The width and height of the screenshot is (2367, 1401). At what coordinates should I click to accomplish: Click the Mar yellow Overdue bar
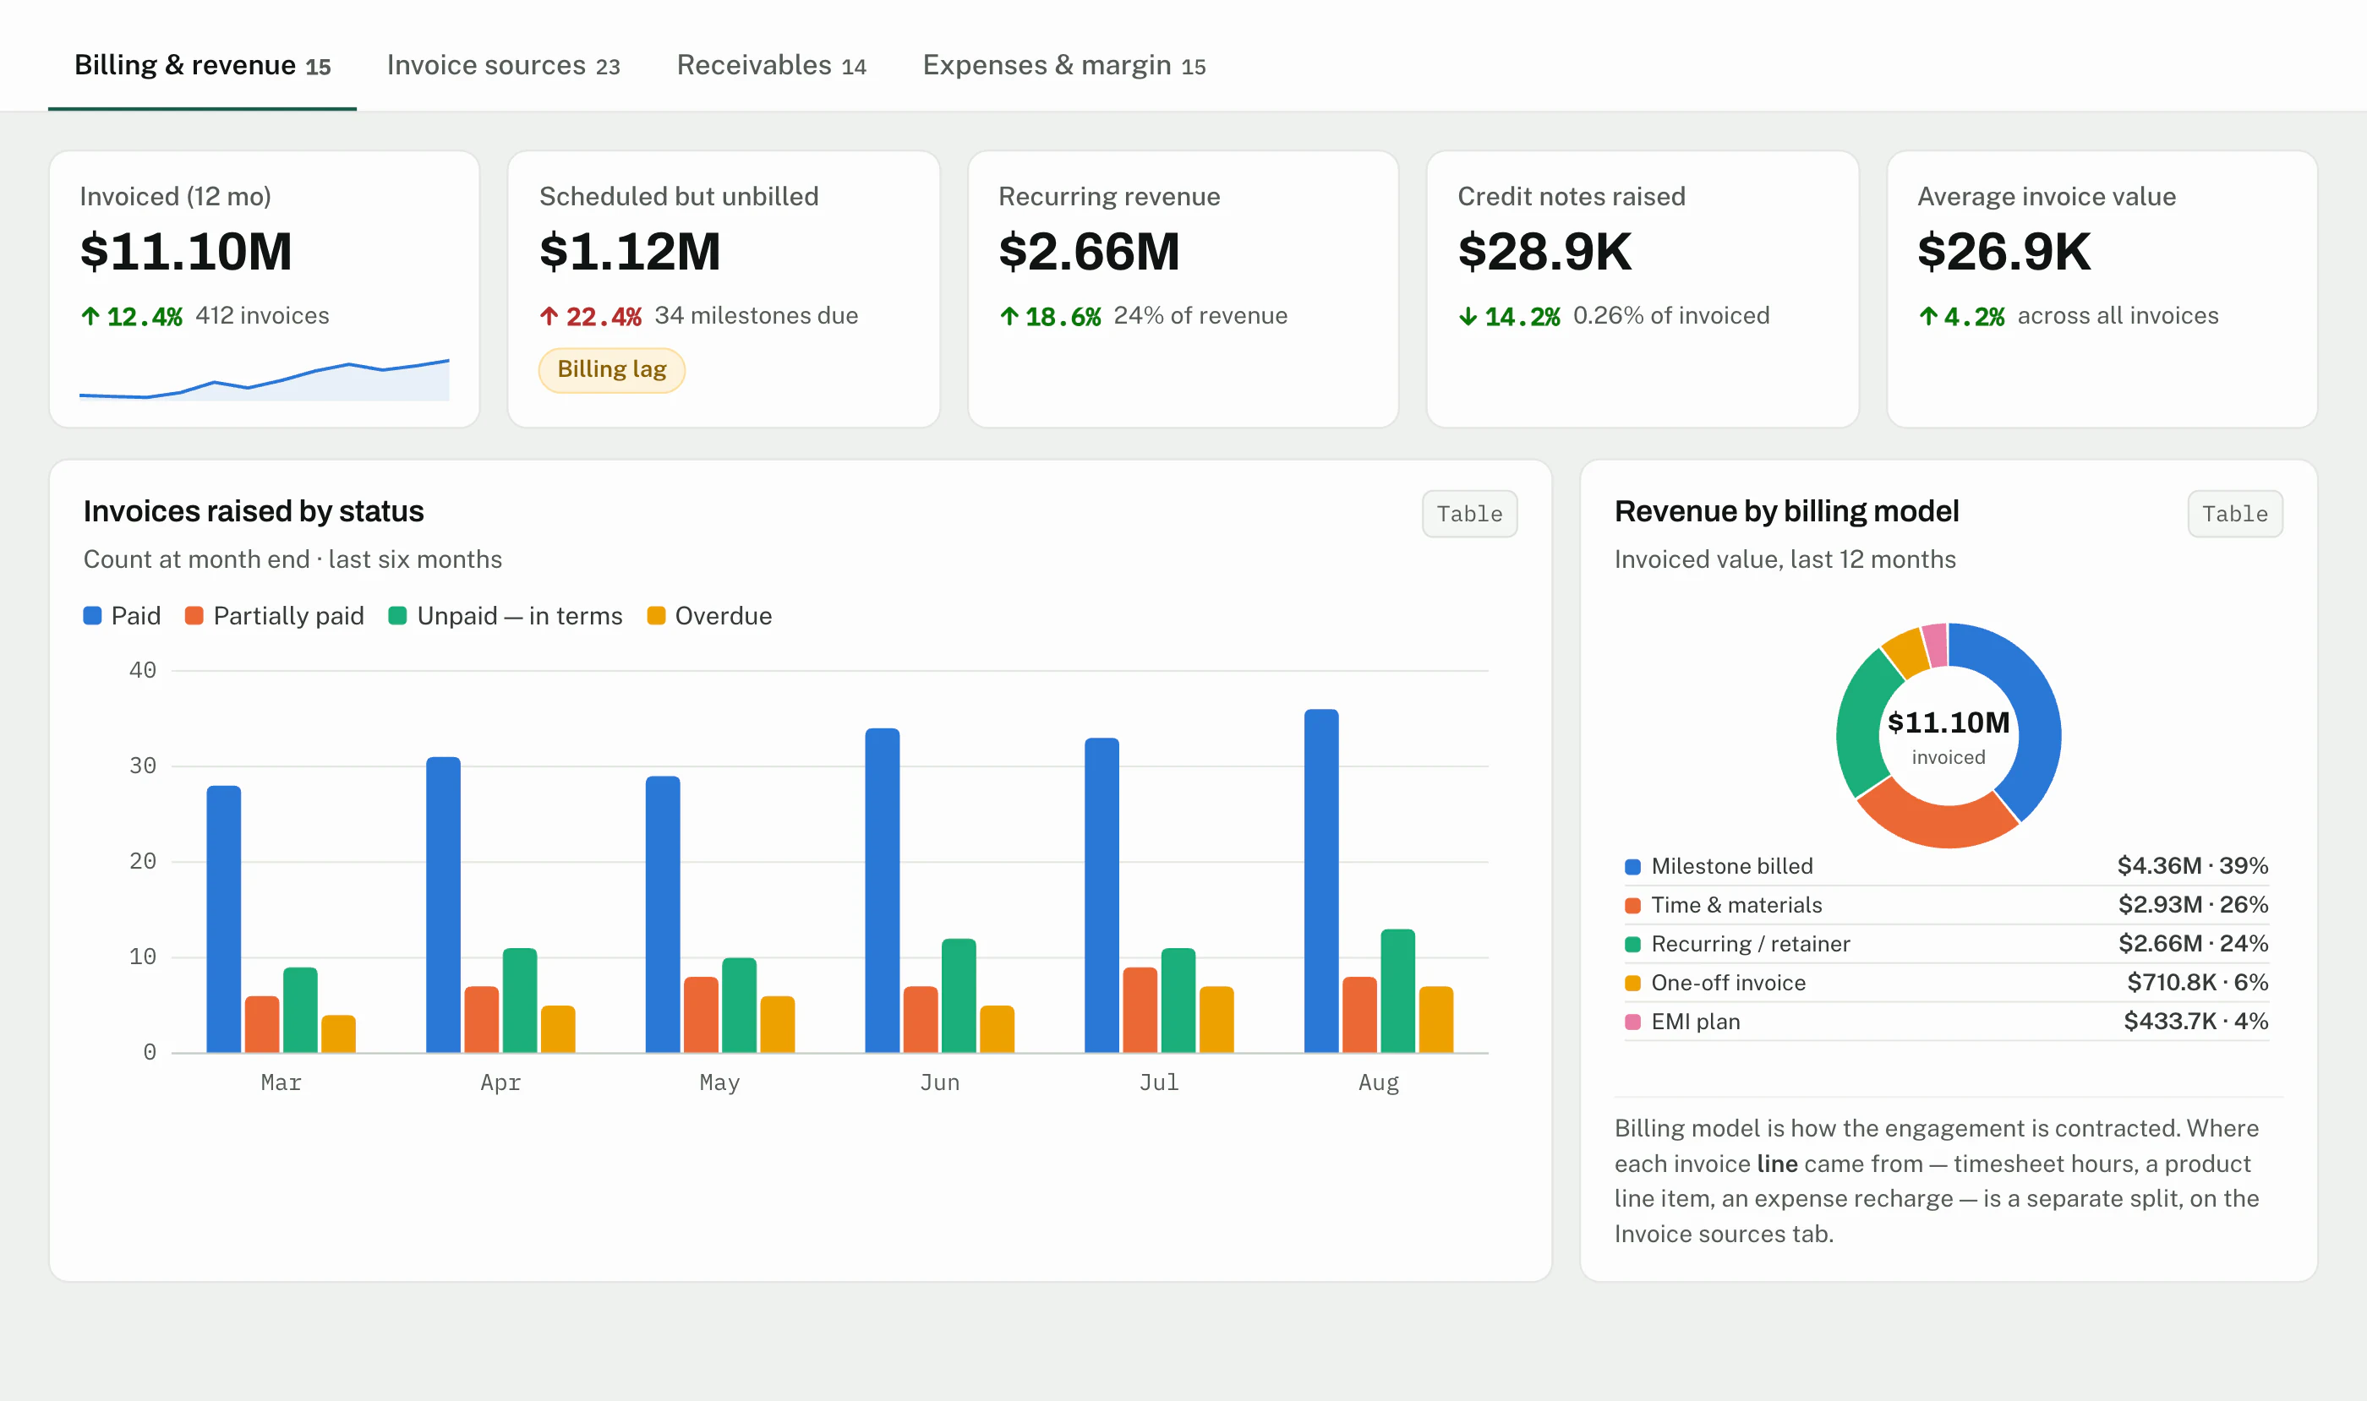click(x=338, y=1033)
